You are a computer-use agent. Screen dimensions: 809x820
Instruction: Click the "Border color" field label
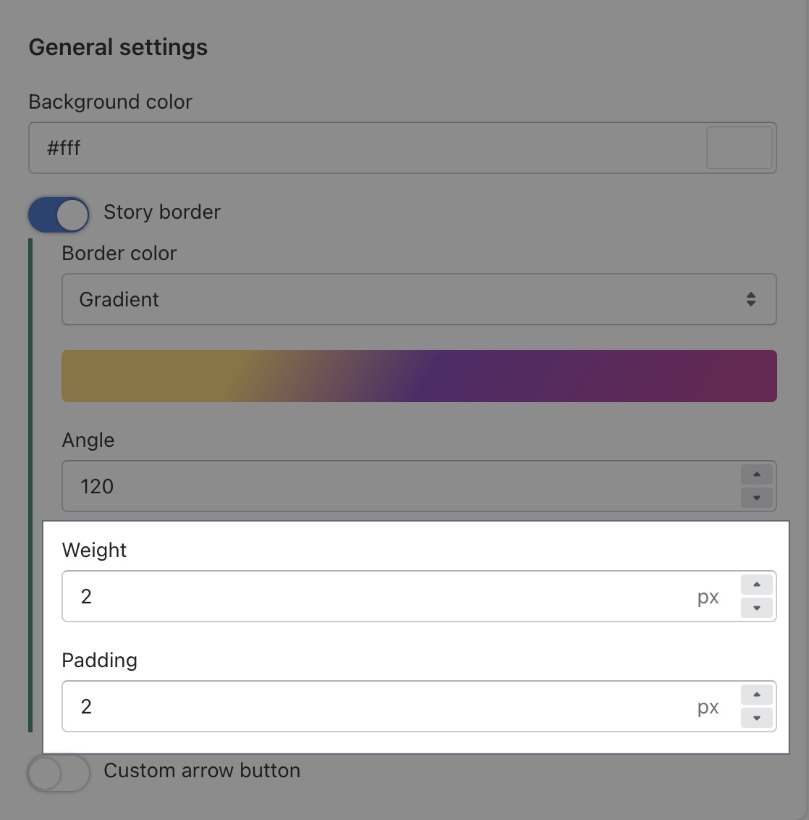(x=119, y=254)
